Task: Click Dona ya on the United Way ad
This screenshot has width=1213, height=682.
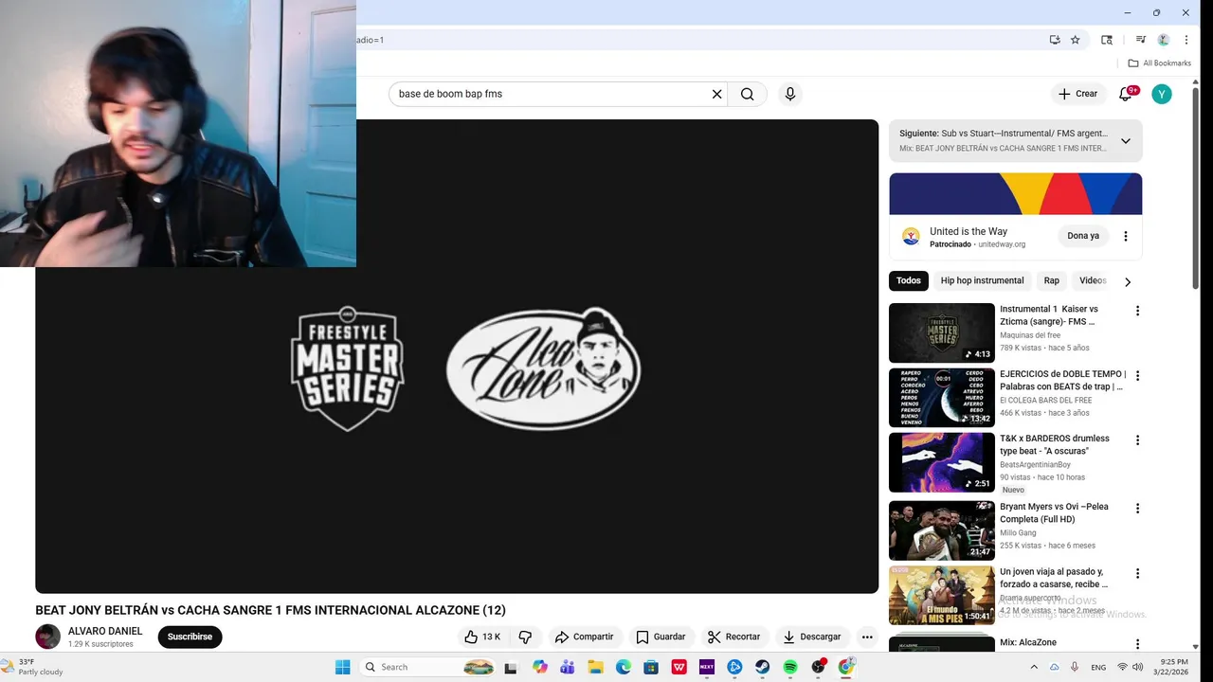Action: pos(1083,236)
